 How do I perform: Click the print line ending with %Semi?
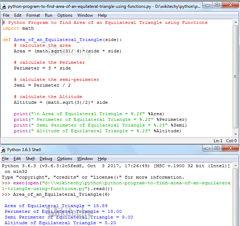(100, 125)
